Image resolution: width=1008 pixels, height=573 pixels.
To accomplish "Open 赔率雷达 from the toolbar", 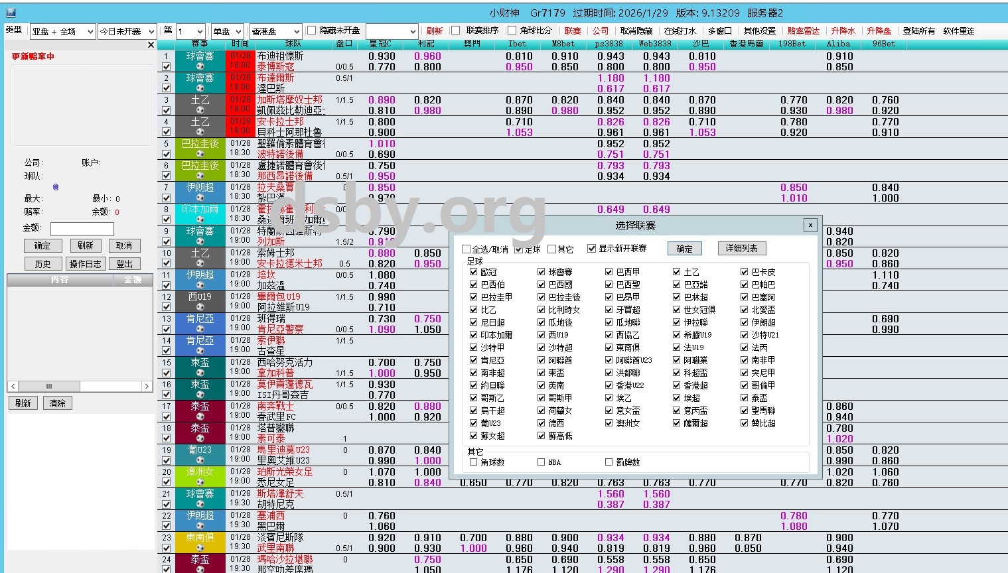I will pyautogui.click(x=804, y=31).
